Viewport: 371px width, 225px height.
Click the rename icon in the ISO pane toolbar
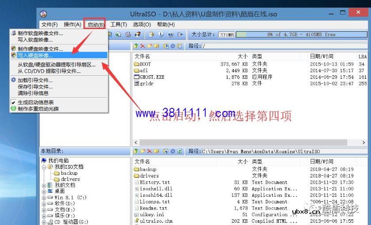click(156, 46)
